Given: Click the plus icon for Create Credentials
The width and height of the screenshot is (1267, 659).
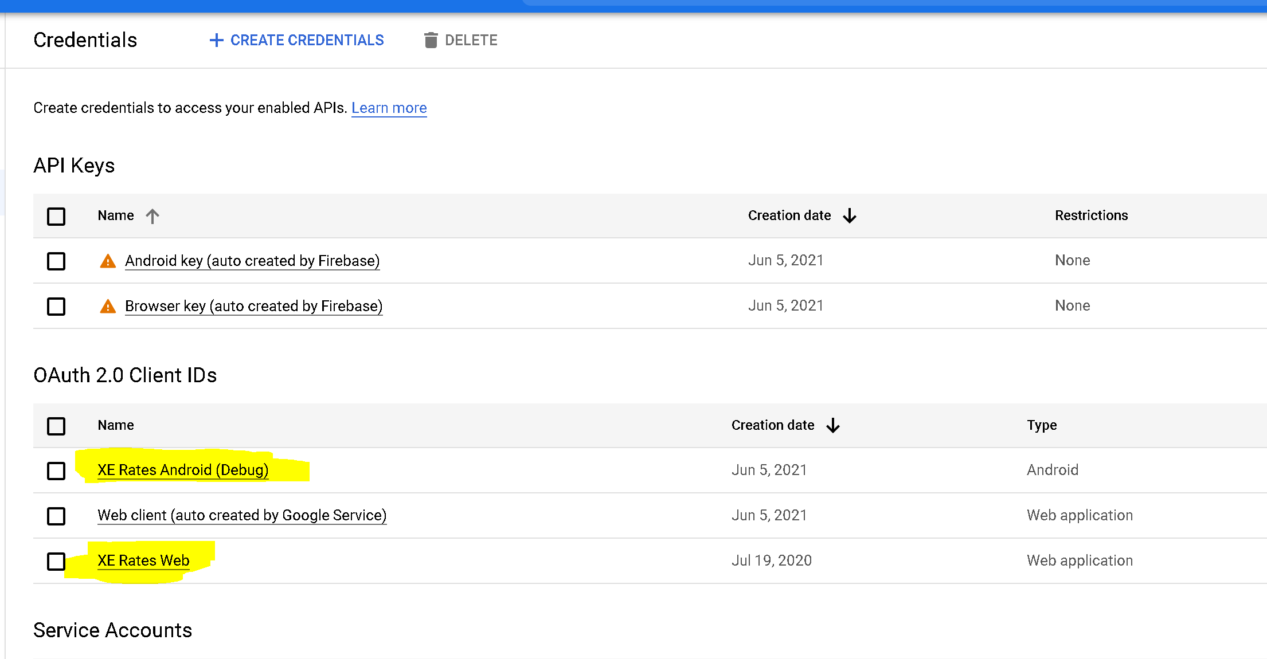Looking at the screenshot, I should 216,40.
